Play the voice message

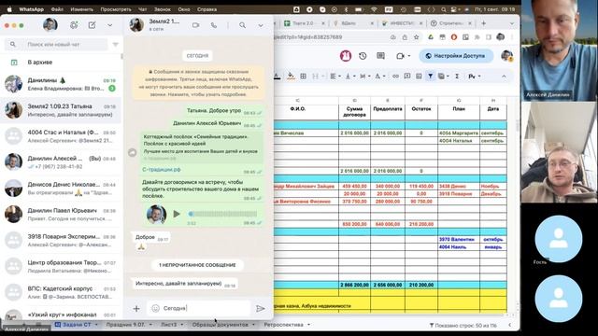[x=177, y=214]
